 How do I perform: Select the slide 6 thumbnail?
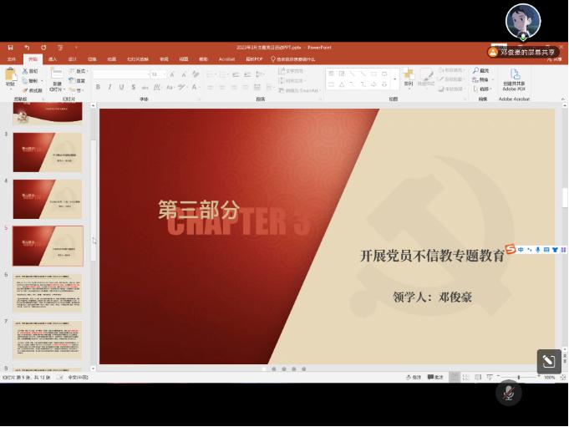tap(48, 293)
